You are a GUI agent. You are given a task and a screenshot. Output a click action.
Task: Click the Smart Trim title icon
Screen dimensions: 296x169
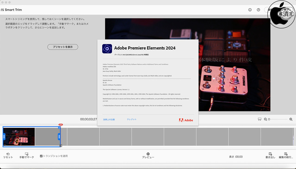click(x=2, y=10)
